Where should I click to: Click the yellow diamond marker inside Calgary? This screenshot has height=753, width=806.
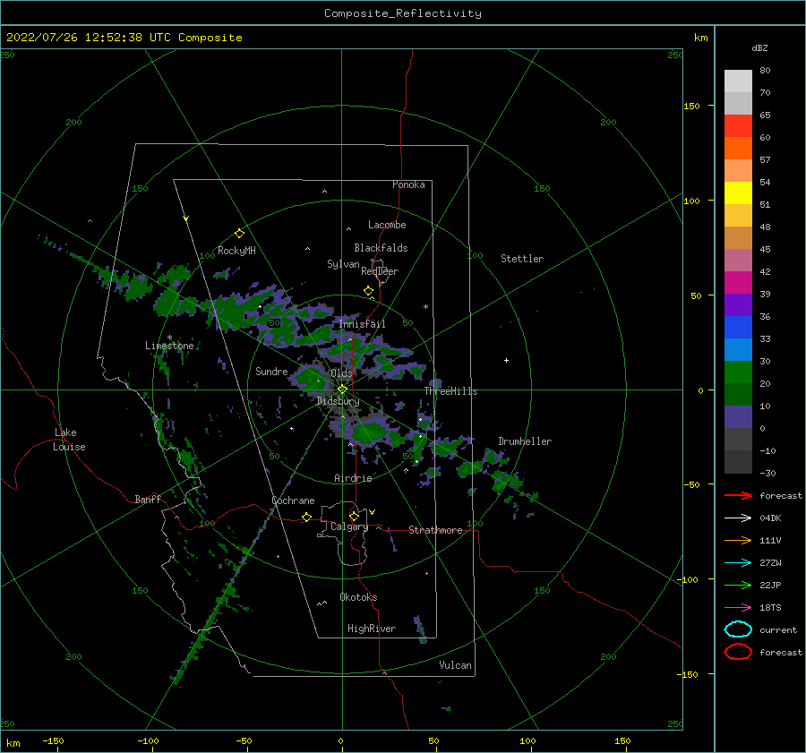(354, 516)
